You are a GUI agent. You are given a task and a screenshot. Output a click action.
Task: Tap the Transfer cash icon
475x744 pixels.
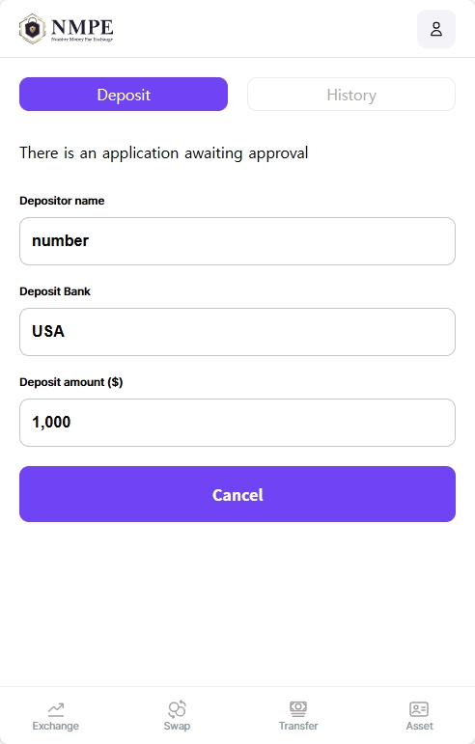298,709
